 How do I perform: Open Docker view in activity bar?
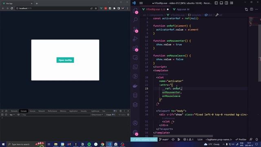[x=135, y=86]
